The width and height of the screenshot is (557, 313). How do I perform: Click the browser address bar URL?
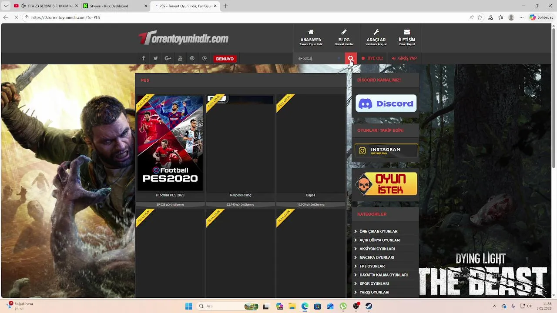pos(65,17)
